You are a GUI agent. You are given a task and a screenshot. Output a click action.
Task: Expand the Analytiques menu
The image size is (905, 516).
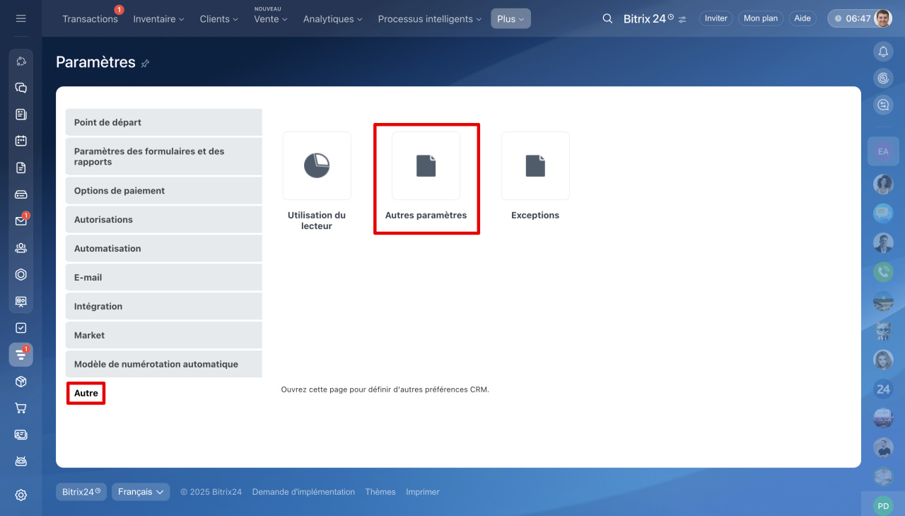click(x=332, y=19)
